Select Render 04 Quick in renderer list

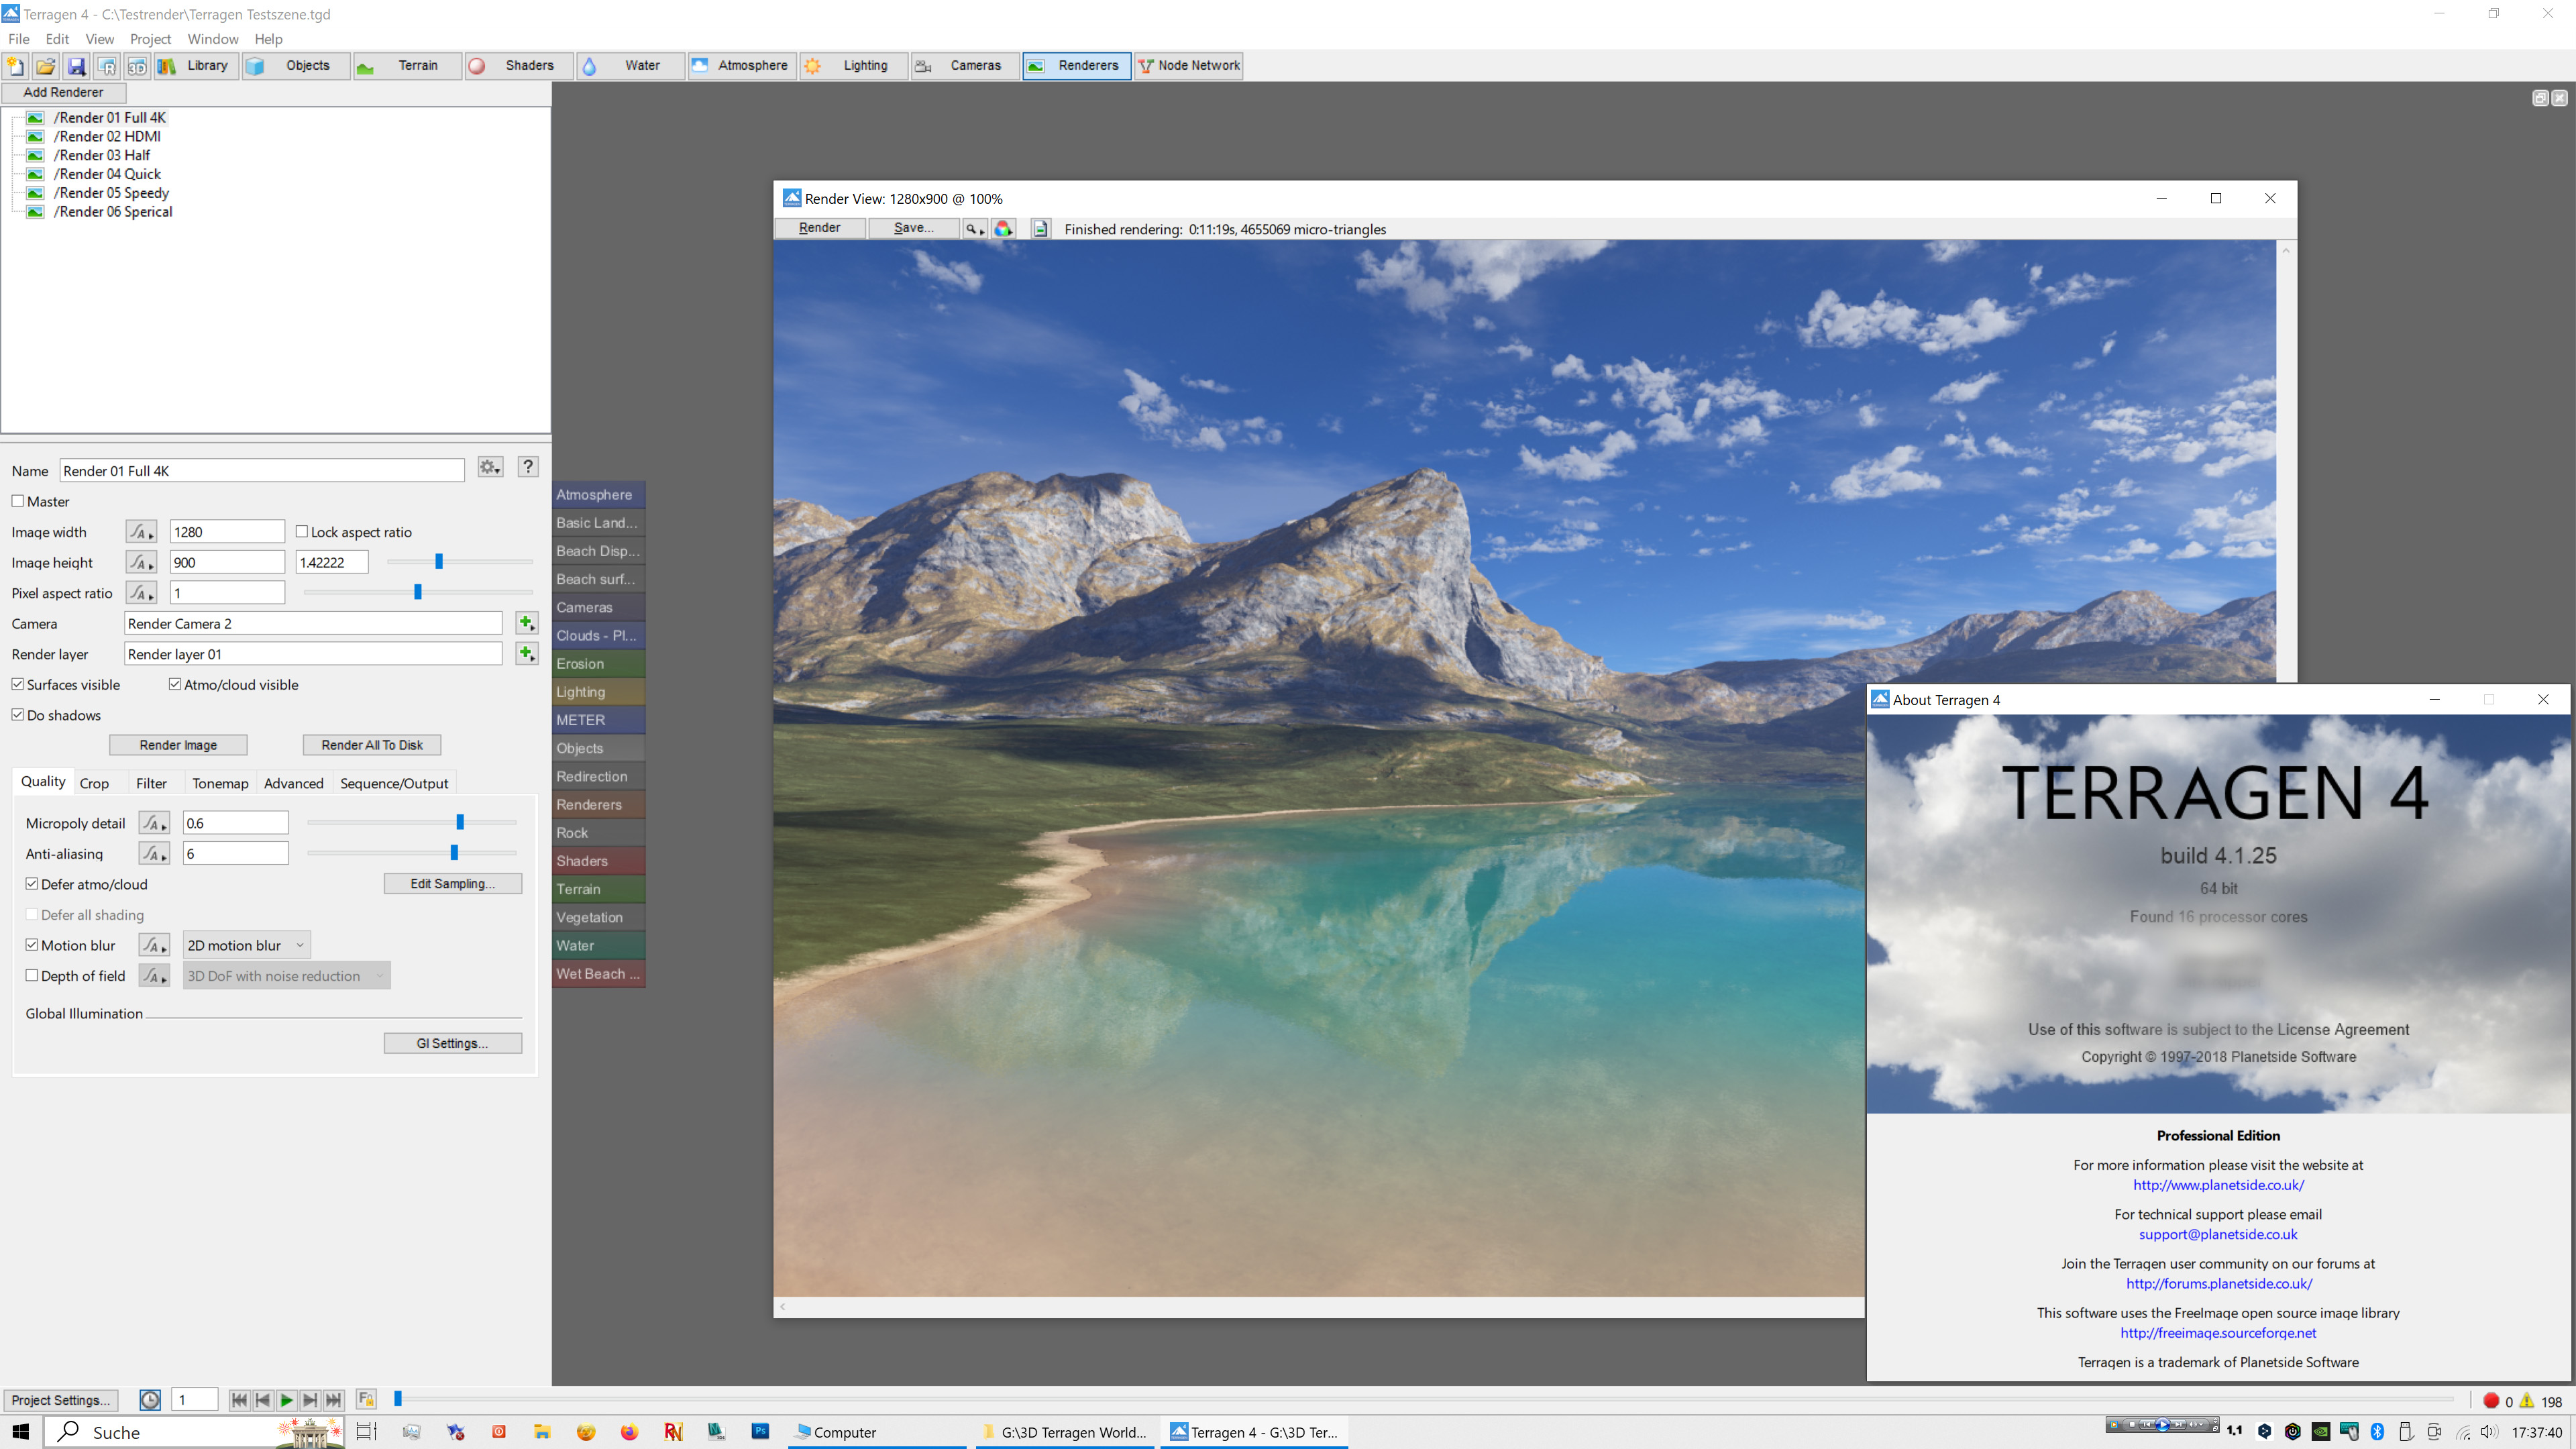pos(107,174)
